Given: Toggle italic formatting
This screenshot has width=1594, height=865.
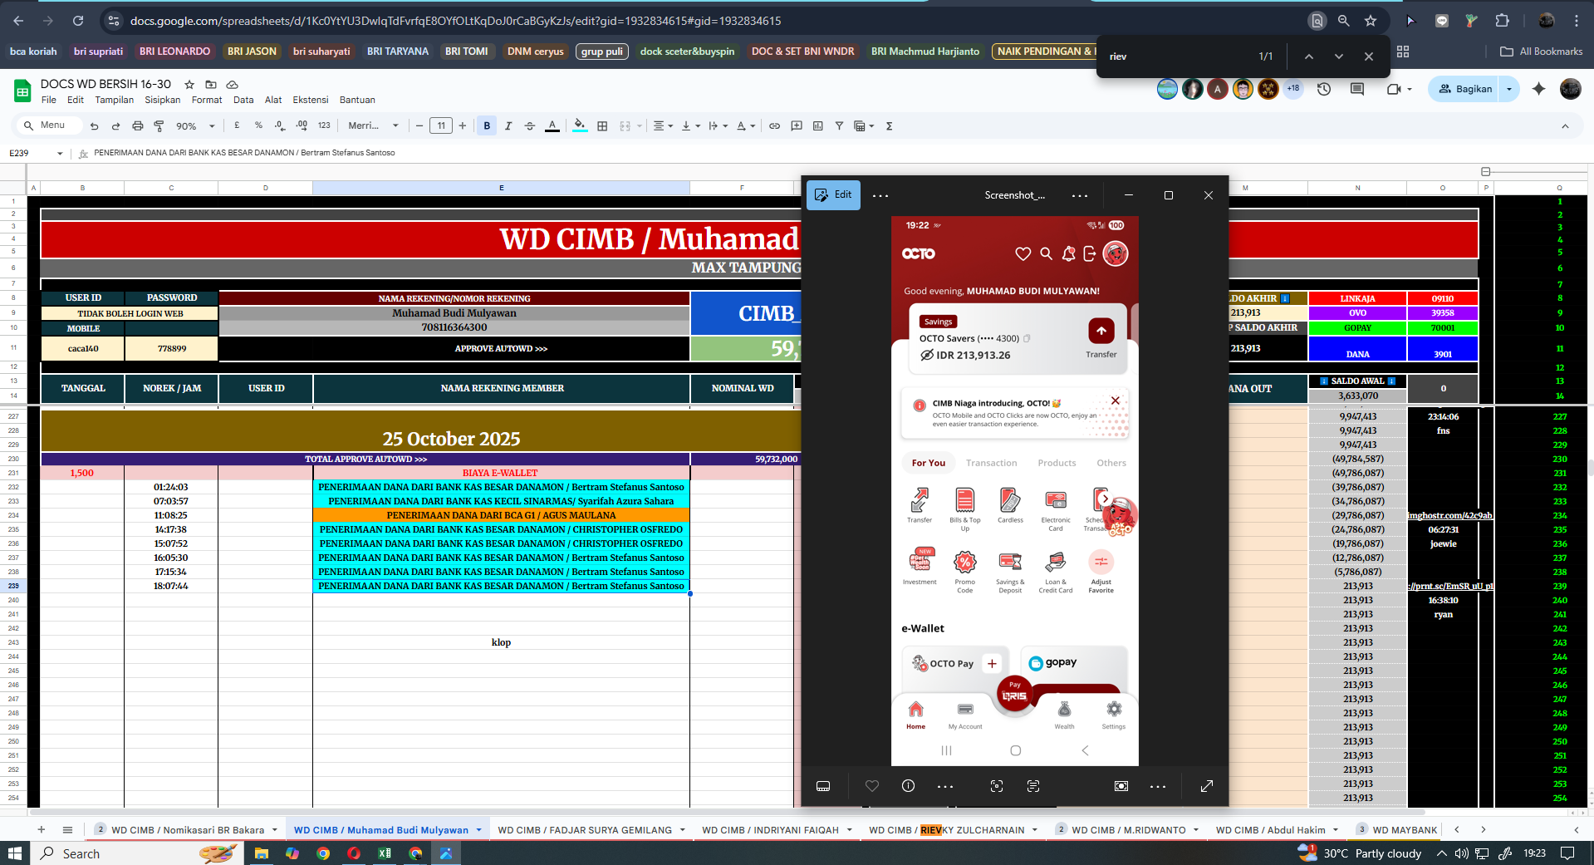Looking at the screenshot, I should [x=508, y=125].
